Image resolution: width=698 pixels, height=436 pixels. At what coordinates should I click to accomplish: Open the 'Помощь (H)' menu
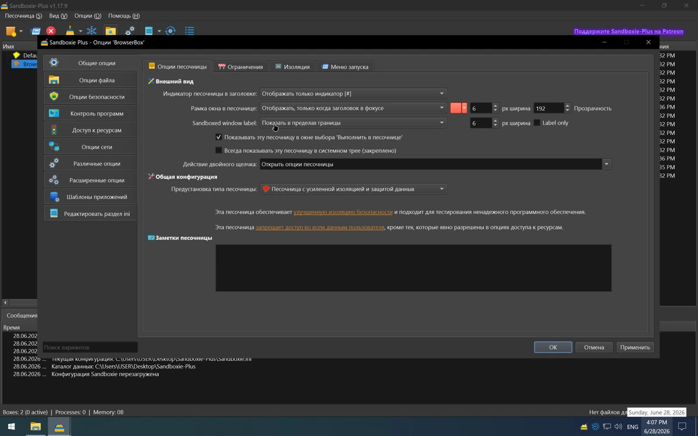tap(124, 16)
